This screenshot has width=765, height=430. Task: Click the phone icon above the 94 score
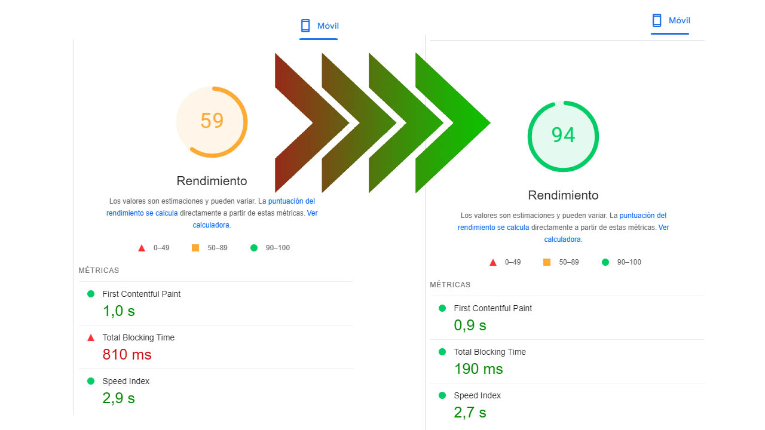(657, 21)
